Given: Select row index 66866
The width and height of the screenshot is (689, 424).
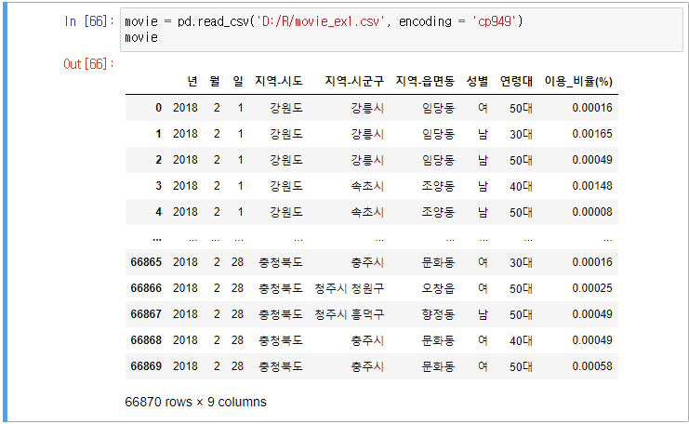Looking at the screenshot, I should click(146, 288).
